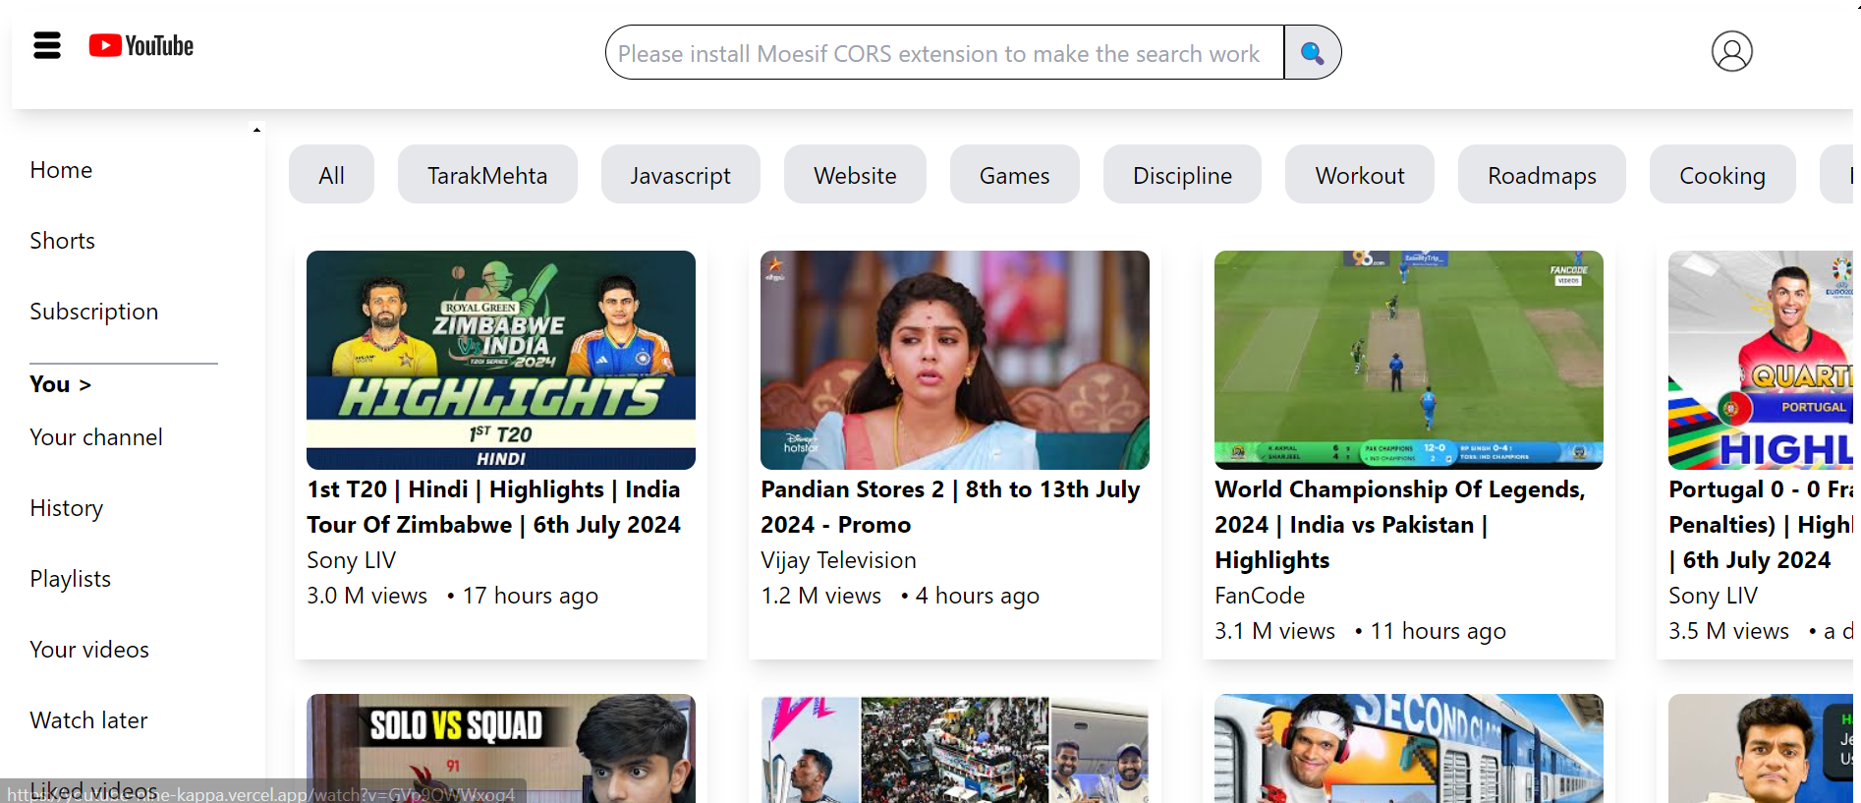This screenshot has height=803, width=1861.
Task: Open Pandian Stores 2 promo thumbnail
Action: pos(955,360)
